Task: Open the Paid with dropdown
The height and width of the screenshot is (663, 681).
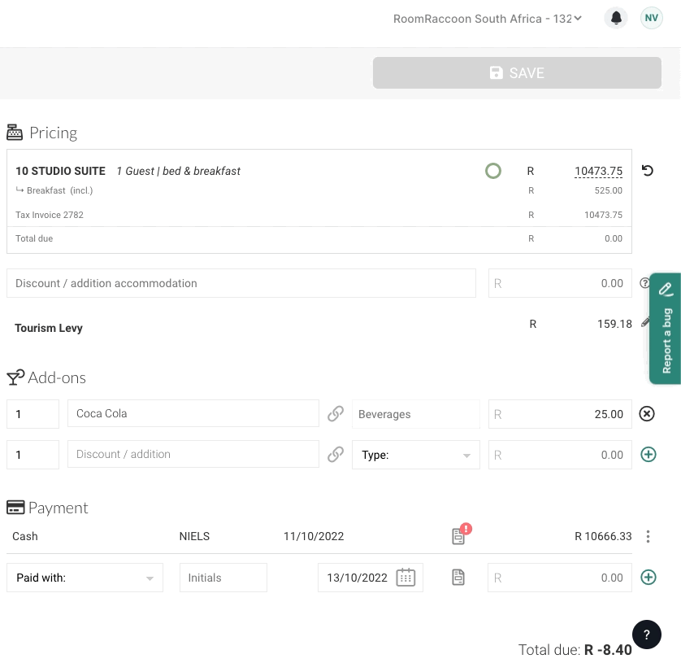Action: [x=85, y=578]
